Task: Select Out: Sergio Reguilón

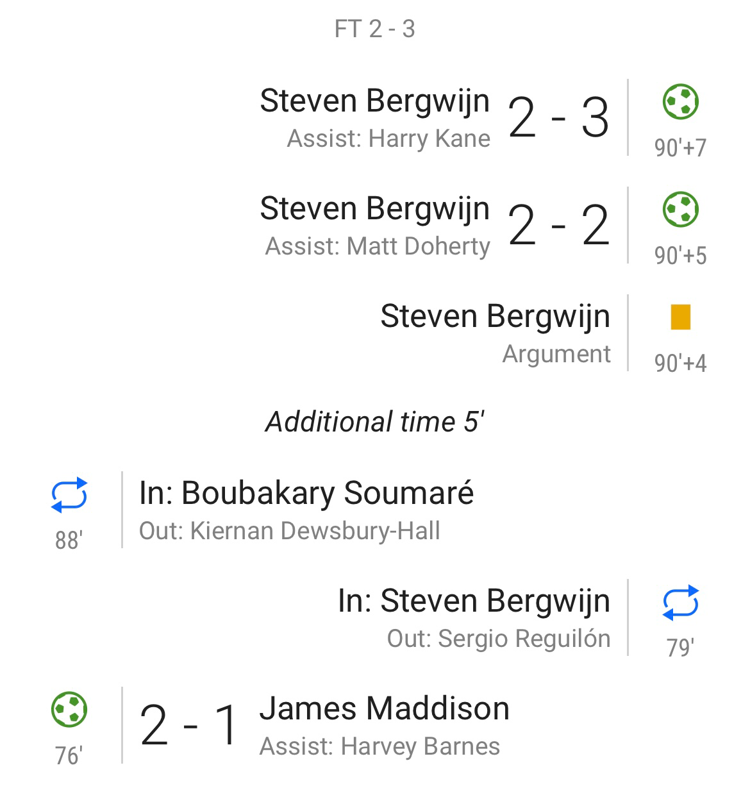Action: pos(499,639)
